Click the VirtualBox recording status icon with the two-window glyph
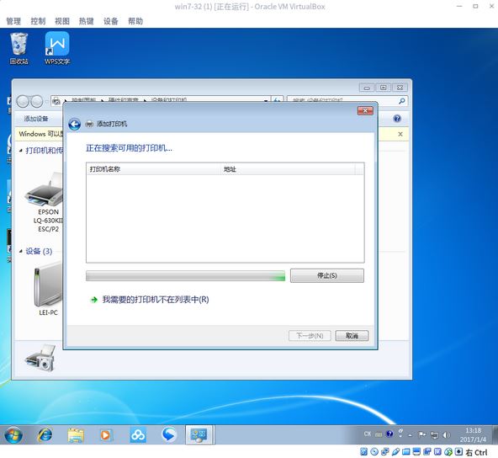 point(427,451)
